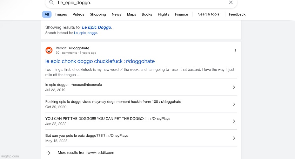Select the News tab

click(116, 14)
